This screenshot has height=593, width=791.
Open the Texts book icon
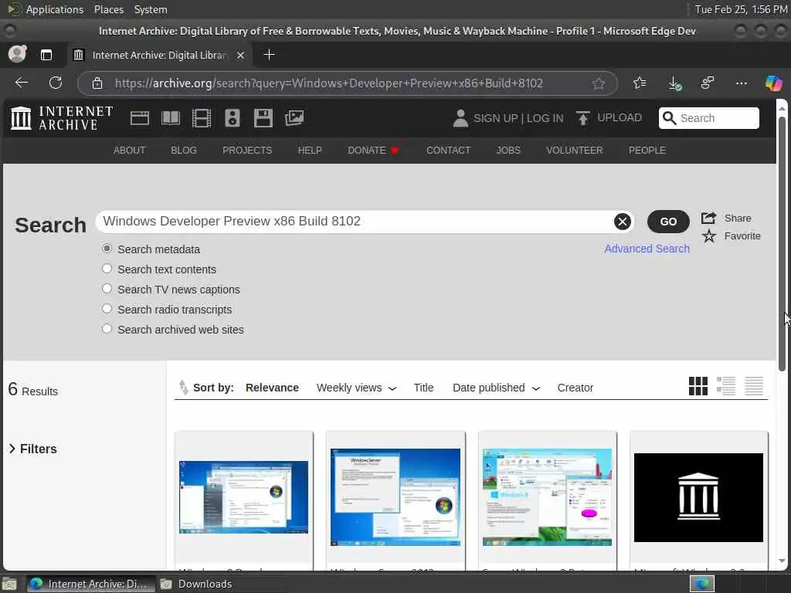[x=171, y=118]
